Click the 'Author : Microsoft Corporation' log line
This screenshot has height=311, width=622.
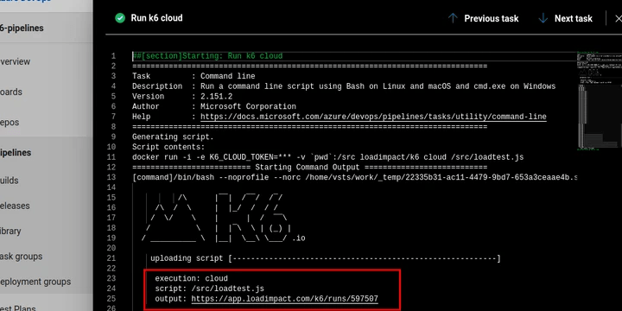coord(214,106)
